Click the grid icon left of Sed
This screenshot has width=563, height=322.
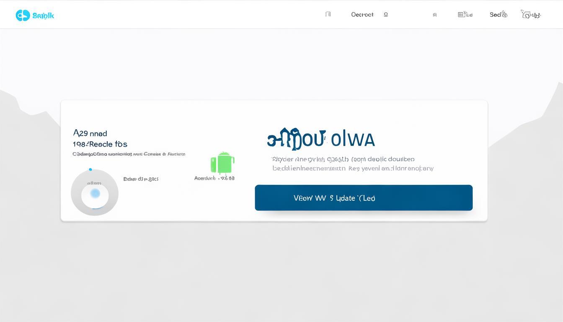(x=465, y=15)
